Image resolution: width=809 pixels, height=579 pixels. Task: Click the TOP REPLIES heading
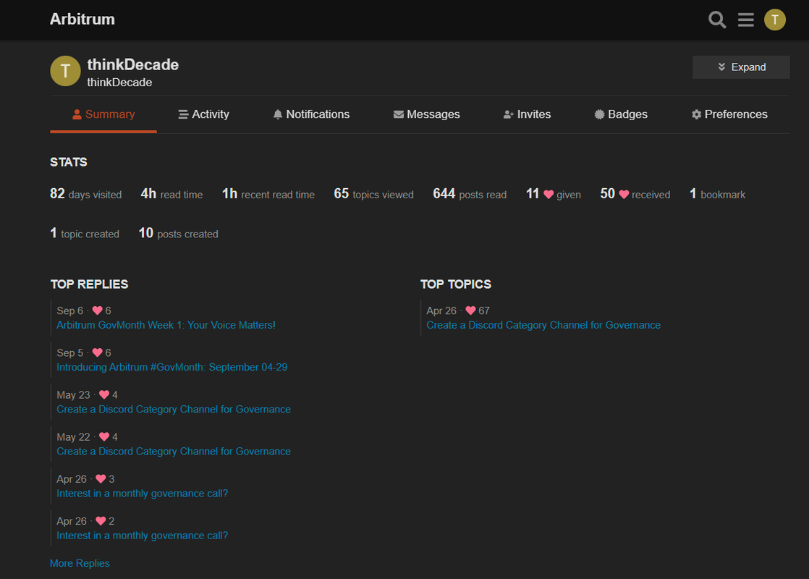(89, 284)
